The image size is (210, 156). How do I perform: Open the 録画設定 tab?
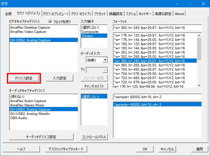(116, 14)
